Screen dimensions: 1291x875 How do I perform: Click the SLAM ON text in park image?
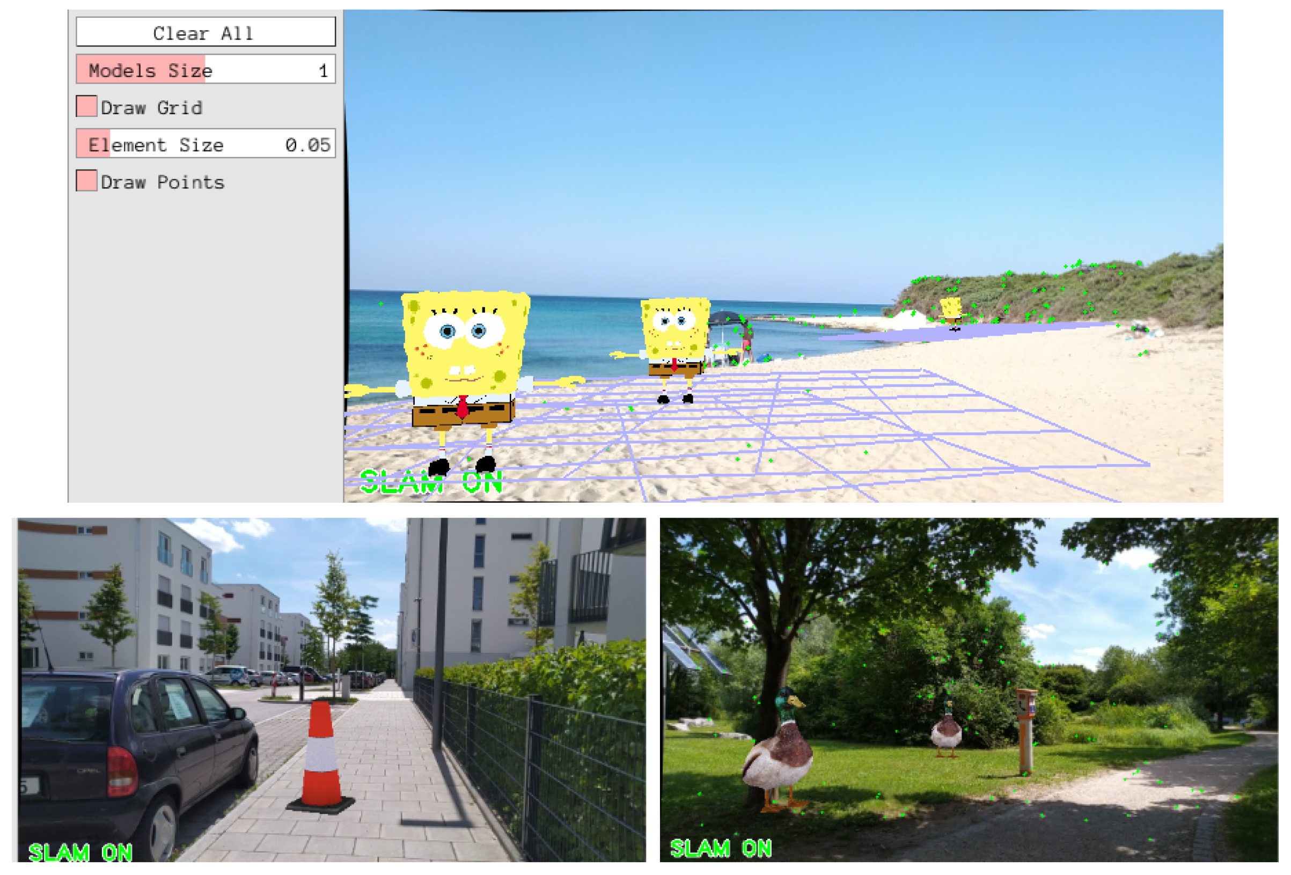tap(721, 848)
